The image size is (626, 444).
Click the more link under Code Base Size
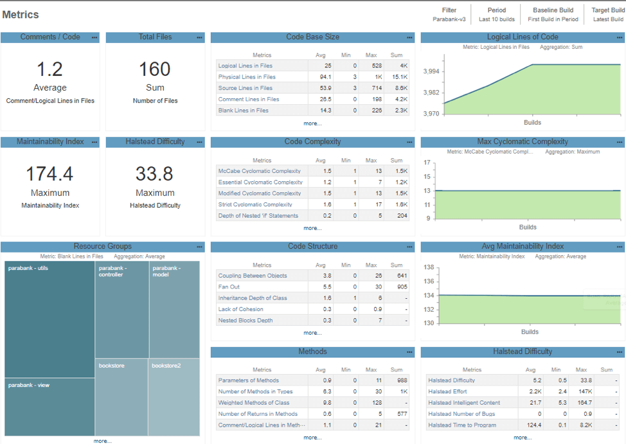(x=312, y=123)
